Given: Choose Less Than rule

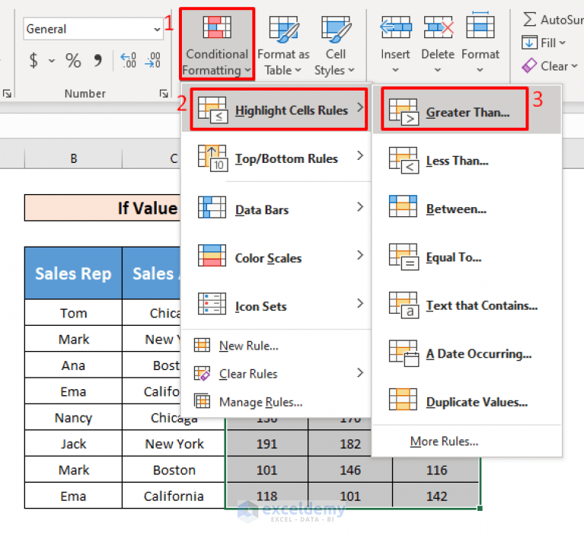Looking at the screenshot, I should click(x=467, y=161).
